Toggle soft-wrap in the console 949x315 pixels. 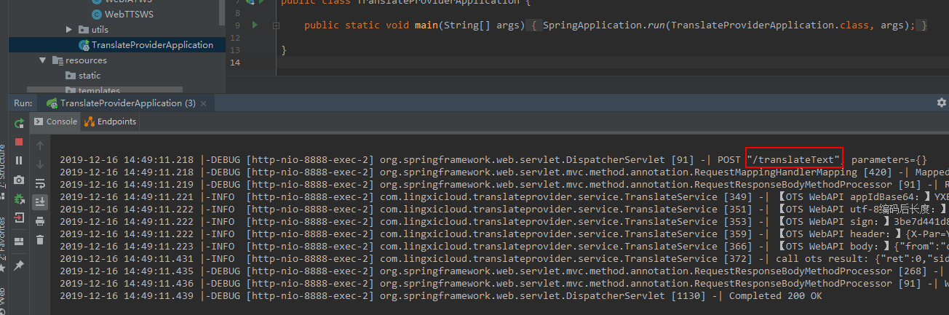pos(40,183)
